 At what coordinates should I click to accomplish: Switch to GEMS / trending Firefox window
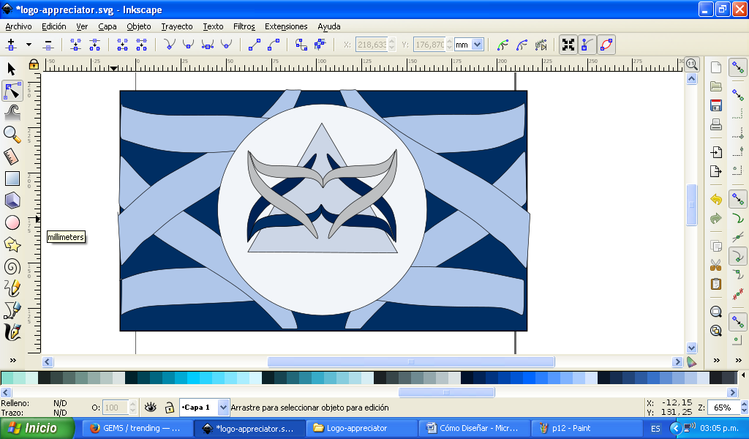pos(138,428)
